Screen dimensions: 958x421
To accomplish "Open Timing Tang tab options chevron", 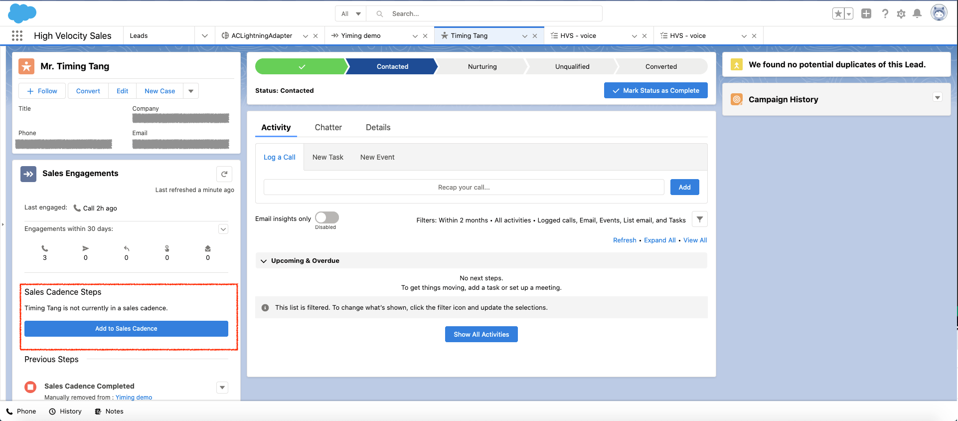I will pyautogui.click(x=525, y=36).
